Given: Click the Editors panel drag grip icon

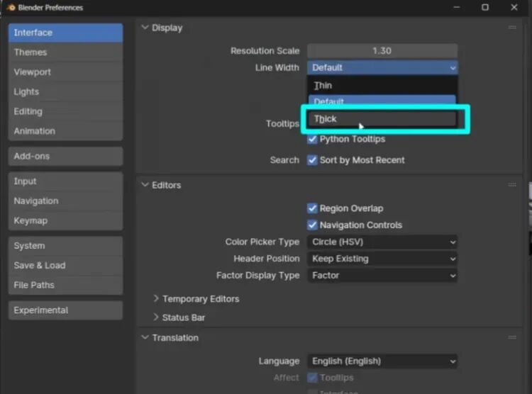Looking at the screenshot, I should (x=512, y=184).
